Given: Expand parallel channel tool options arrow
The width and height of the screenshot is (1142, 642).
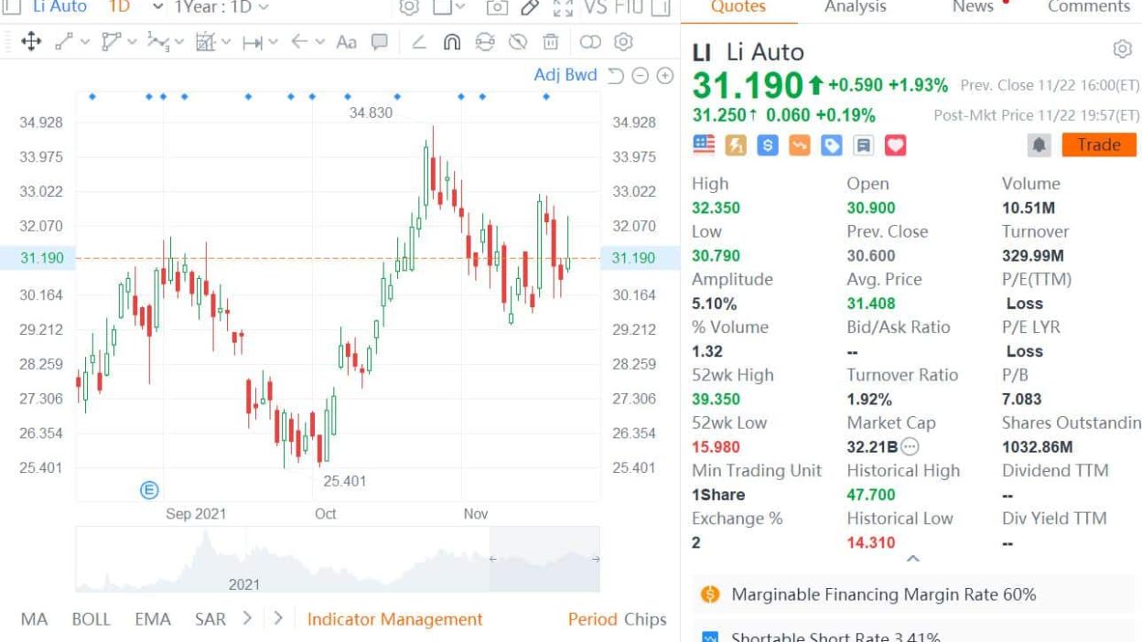Looking at the screenshot, I should (x=133, y=43).
